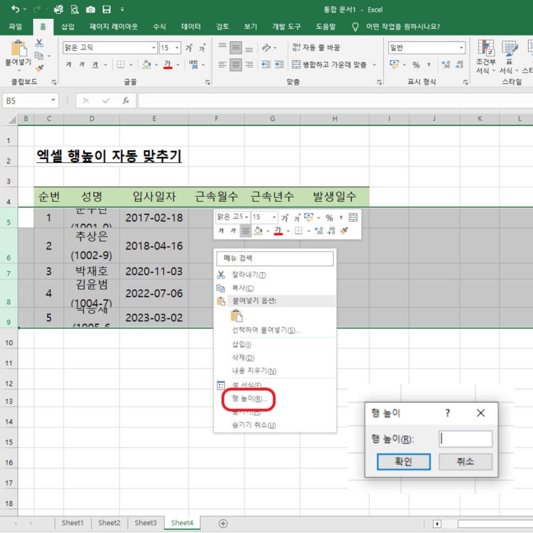
Task: Toggle italic formatting in the ribbon
Action: [82, 64]
